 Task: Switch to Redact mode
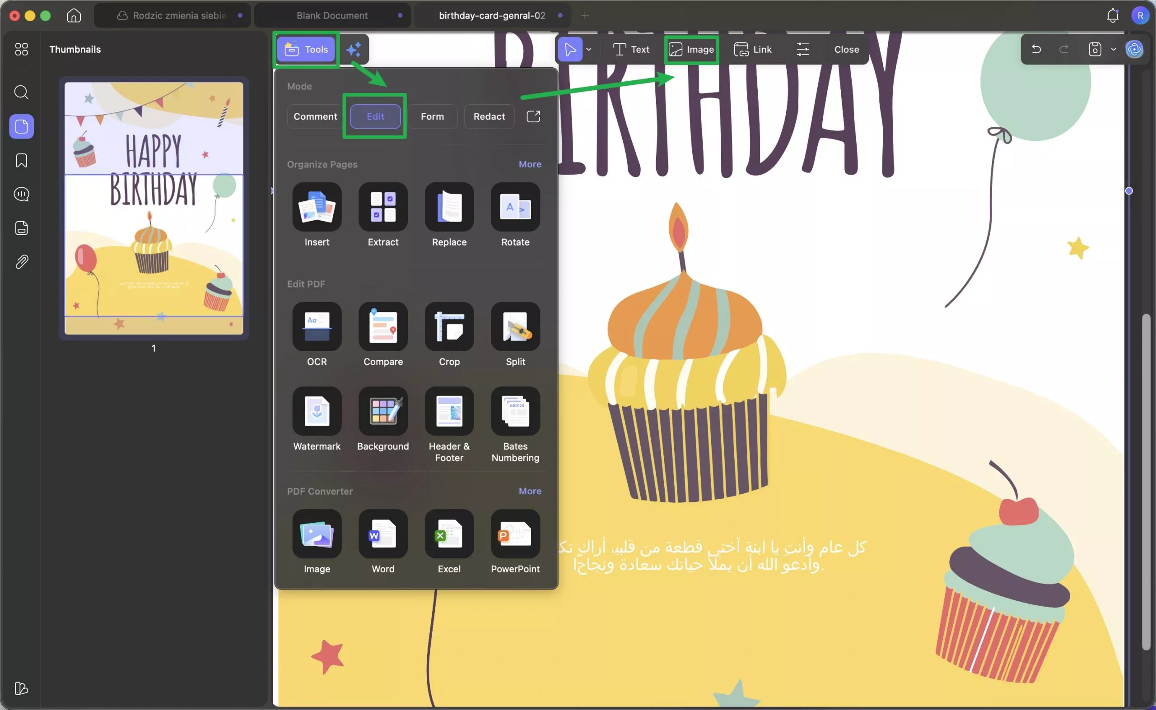(489, 116)
